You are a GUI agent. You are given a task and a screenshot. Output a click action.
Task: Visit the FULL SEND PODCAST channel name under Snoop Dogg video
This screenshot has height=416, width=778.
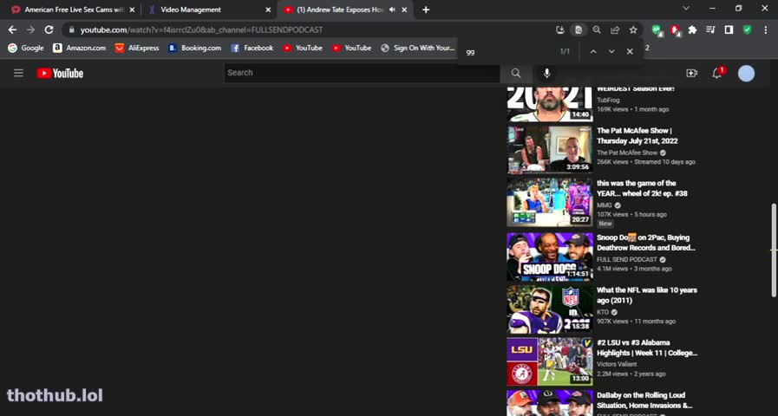pyautogui.click(x=627, y=259)
